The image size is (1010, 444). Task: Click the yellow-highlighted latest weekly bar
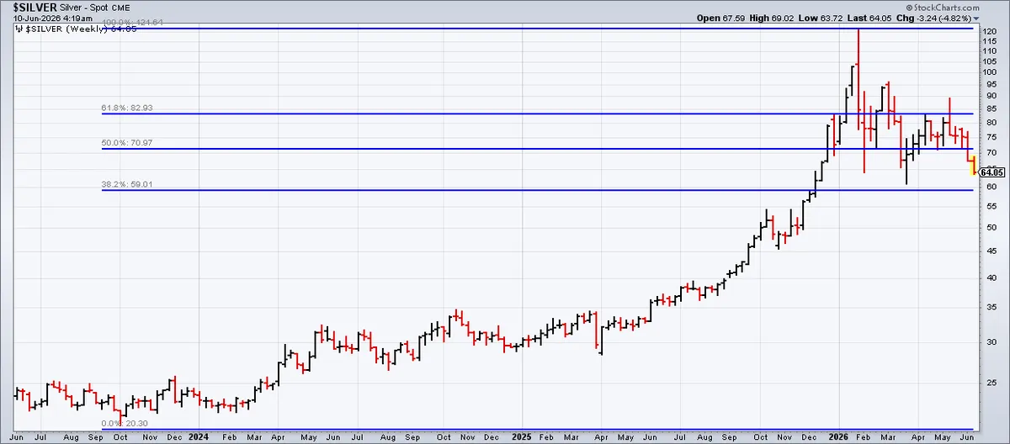pyautogui.click(x=975, y=166)
